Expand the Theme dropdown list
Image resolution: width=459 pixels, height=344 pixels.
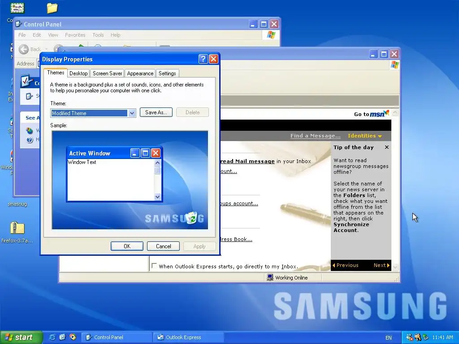pos(132,113)
